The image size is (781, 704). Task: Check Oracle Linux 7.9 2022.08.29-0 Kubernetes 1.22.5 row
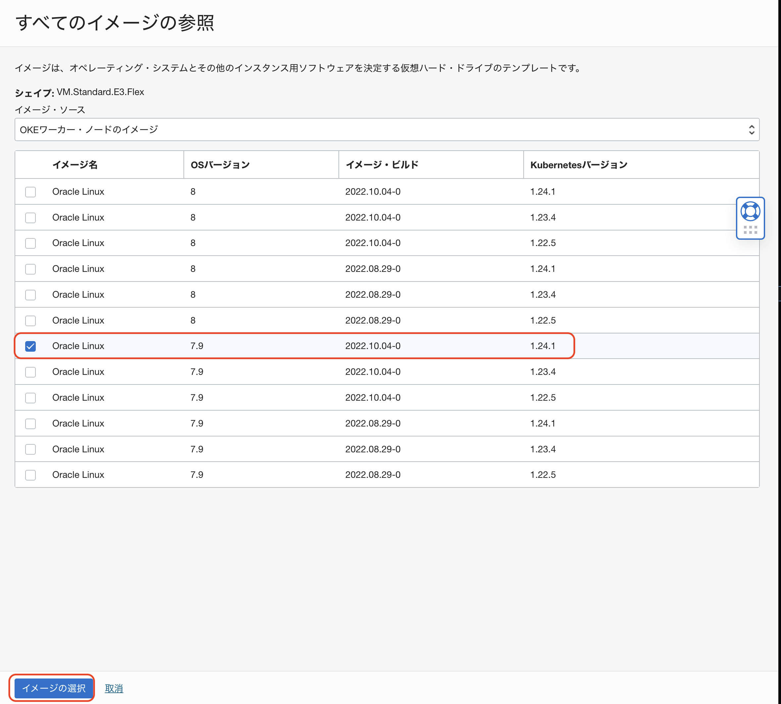pos(30,475)
